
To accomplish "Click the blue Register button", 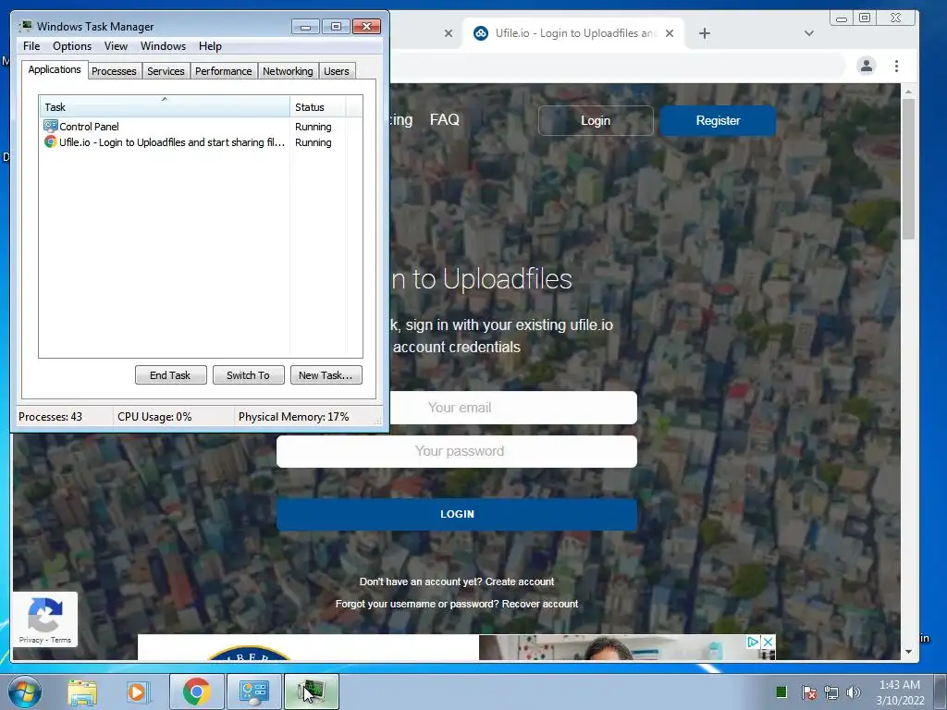I will coord(718,120).
